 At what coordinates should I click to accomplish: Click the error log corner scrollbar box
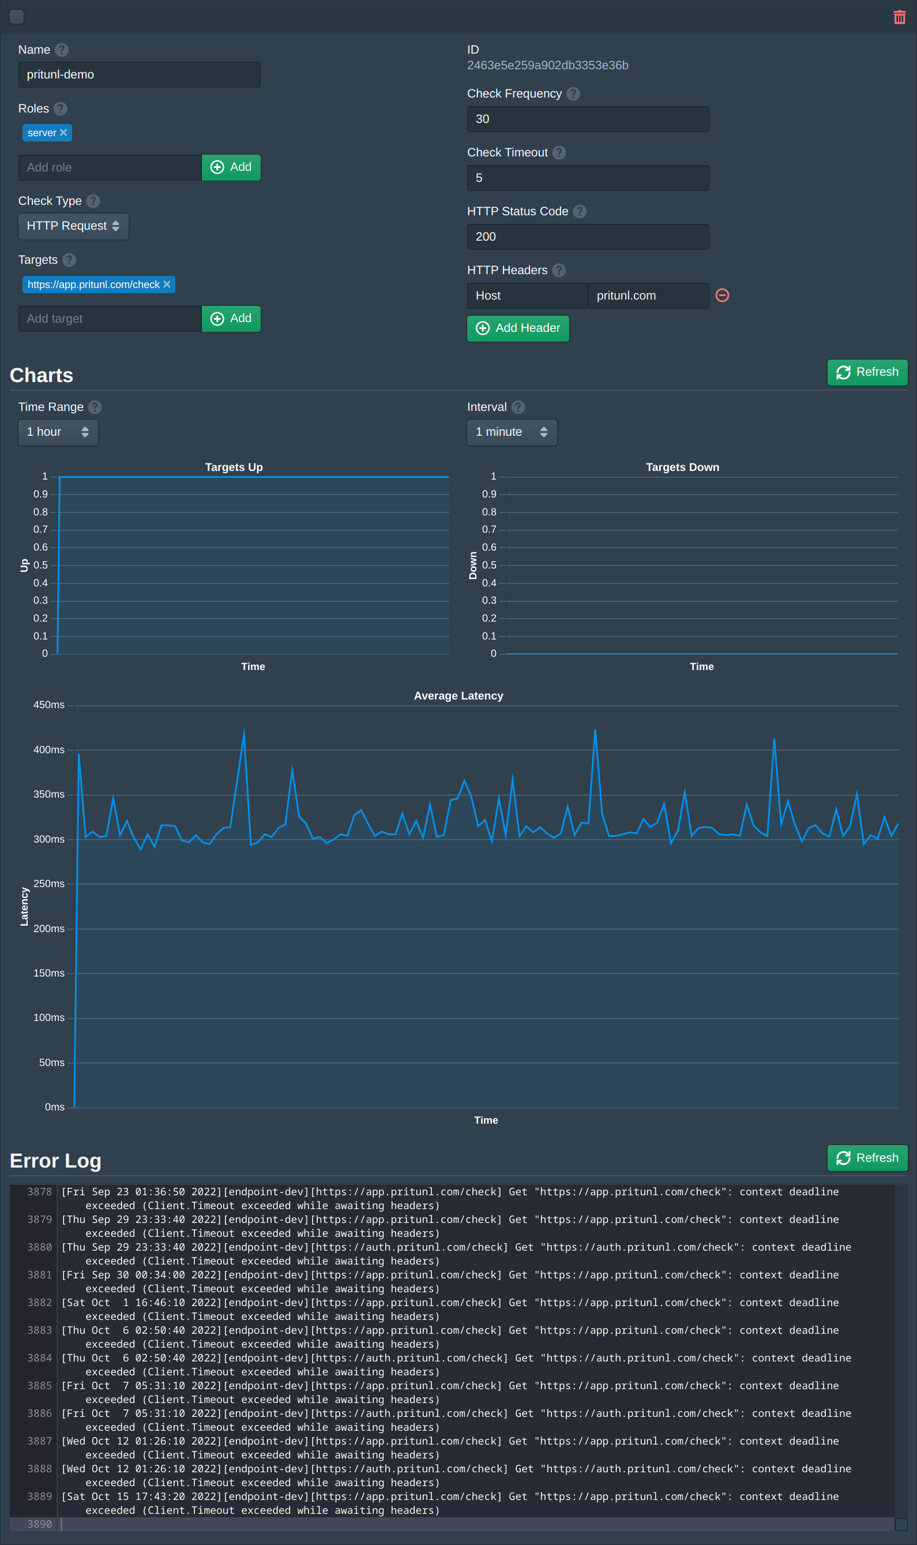click(901, 1525)
